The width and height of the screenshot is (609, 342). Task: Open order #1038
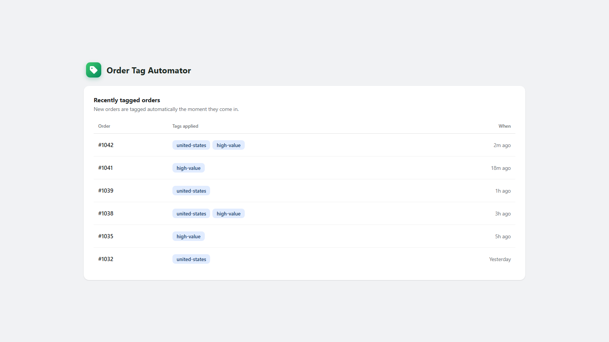106,214
